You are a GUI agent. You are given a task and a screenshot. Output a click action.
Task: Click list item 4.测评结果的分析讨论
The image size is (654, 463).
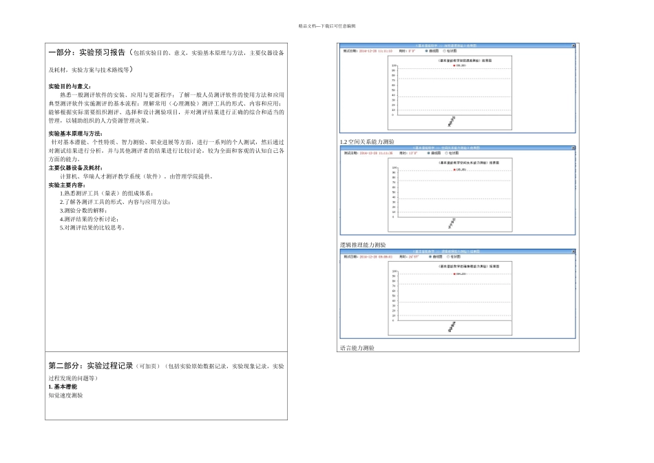click(x=89, y=219)
